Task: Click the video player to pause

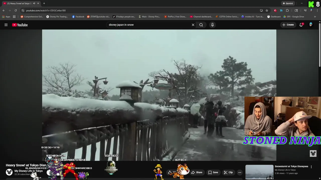Action: coord(159,95)
